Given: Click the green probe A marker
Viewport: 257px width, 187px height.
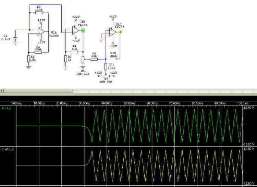Looking at the screenshot, I should click(x=83, y=31).
